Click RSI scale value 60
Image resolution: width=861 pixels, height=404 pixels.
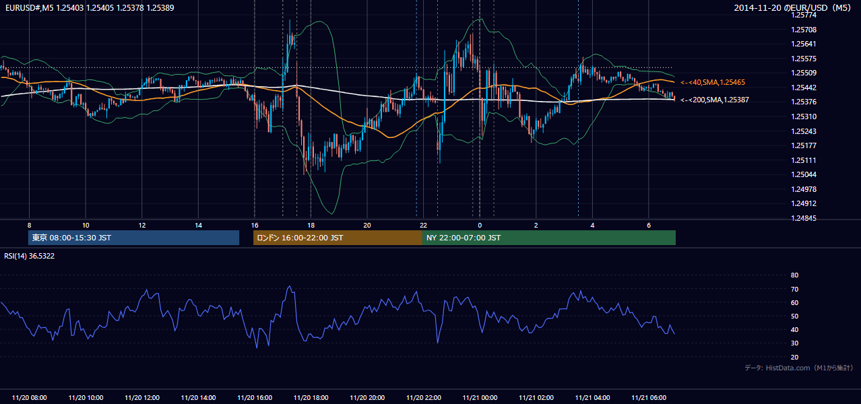[794, 302]
